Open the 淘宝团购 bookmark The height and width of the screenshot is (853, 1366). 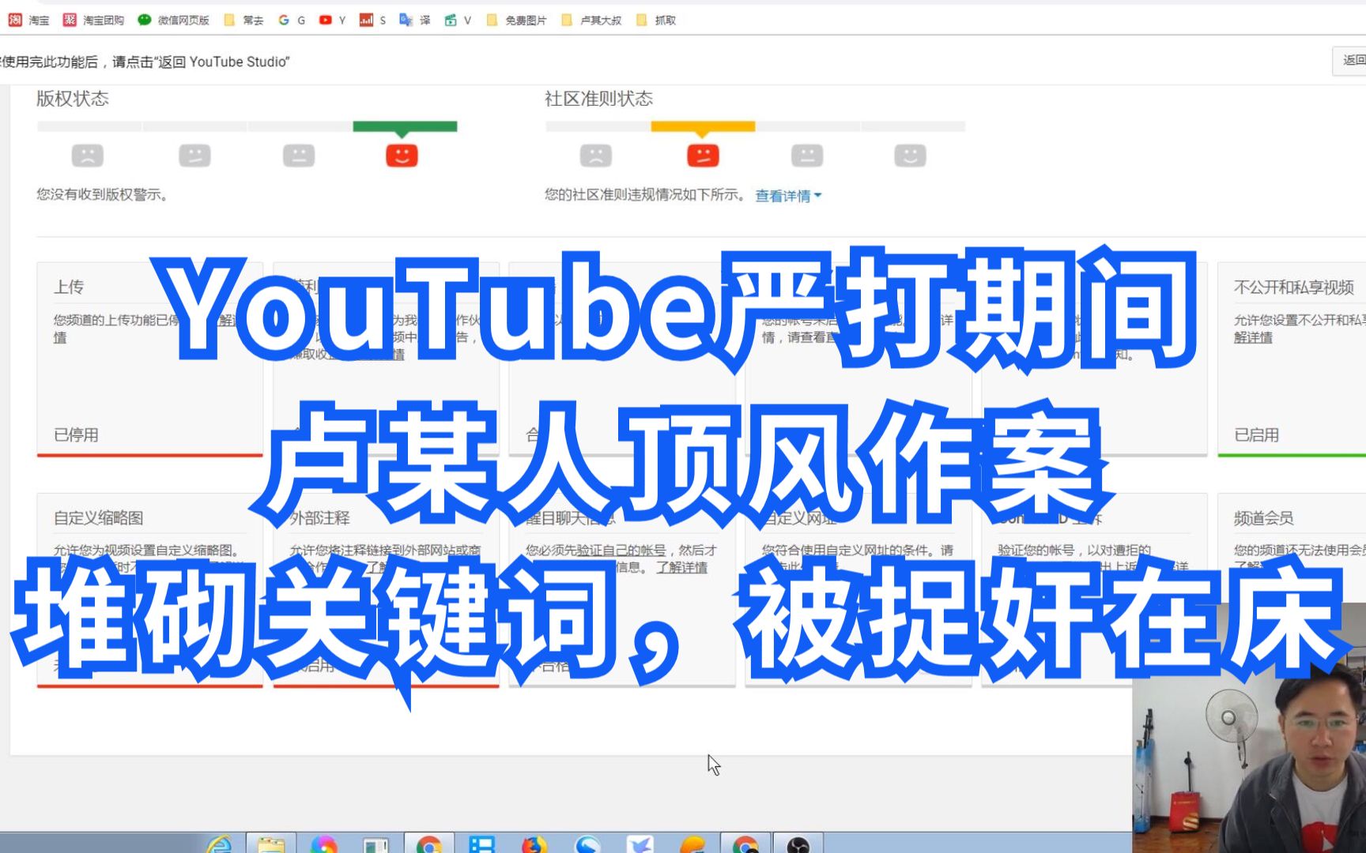tap(93, 20)
